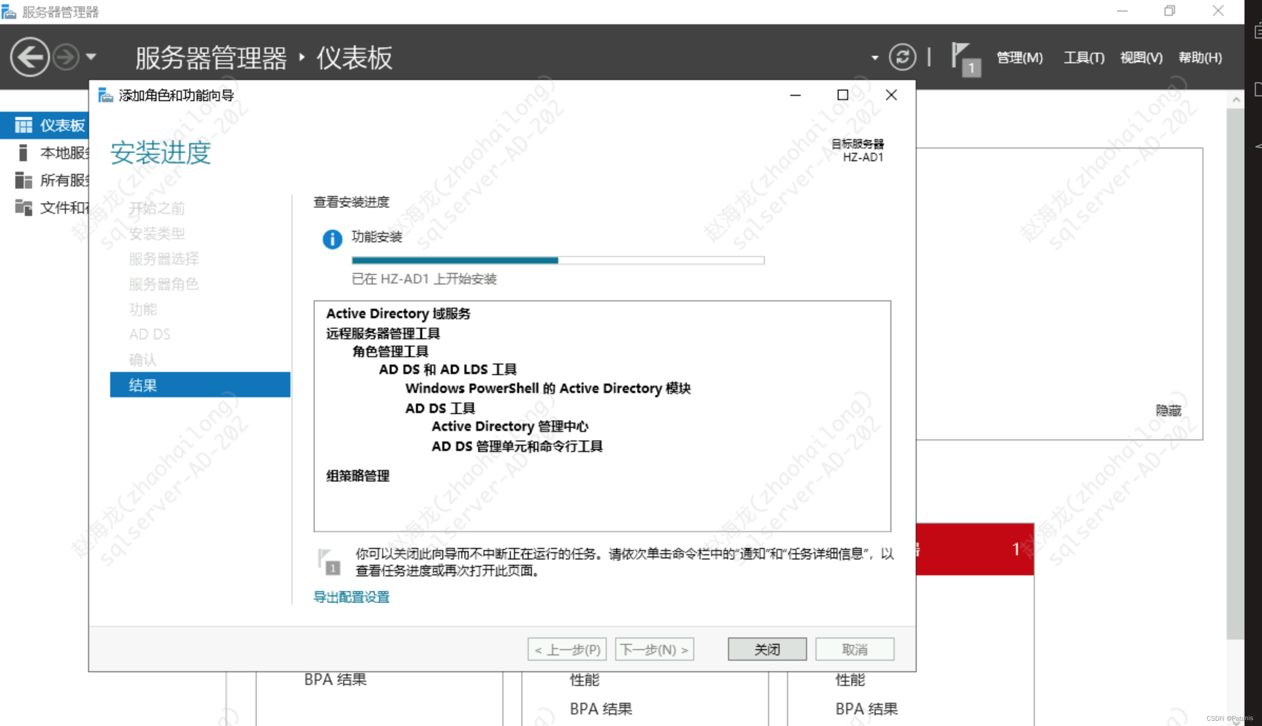Open the 工具(T) menu
Screen dimensions: 1262x726
(x=1083, y=57)
